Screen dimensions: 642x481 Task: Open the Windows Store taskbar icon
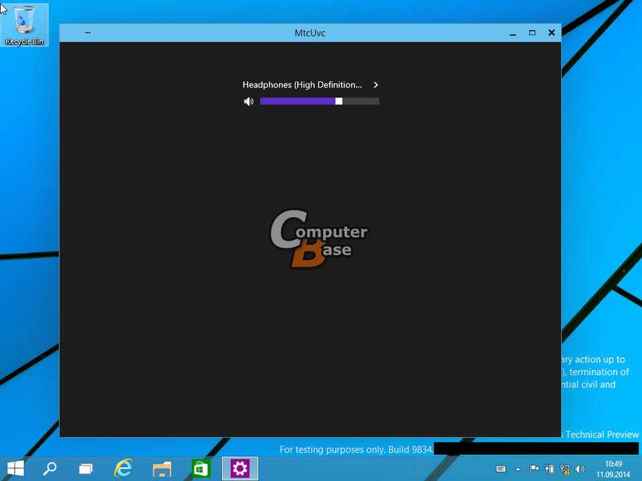[201, 468]
